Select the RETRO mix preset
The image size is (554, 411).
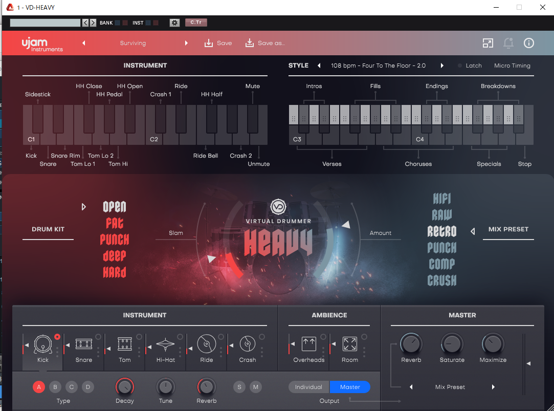tap(442, 231)
